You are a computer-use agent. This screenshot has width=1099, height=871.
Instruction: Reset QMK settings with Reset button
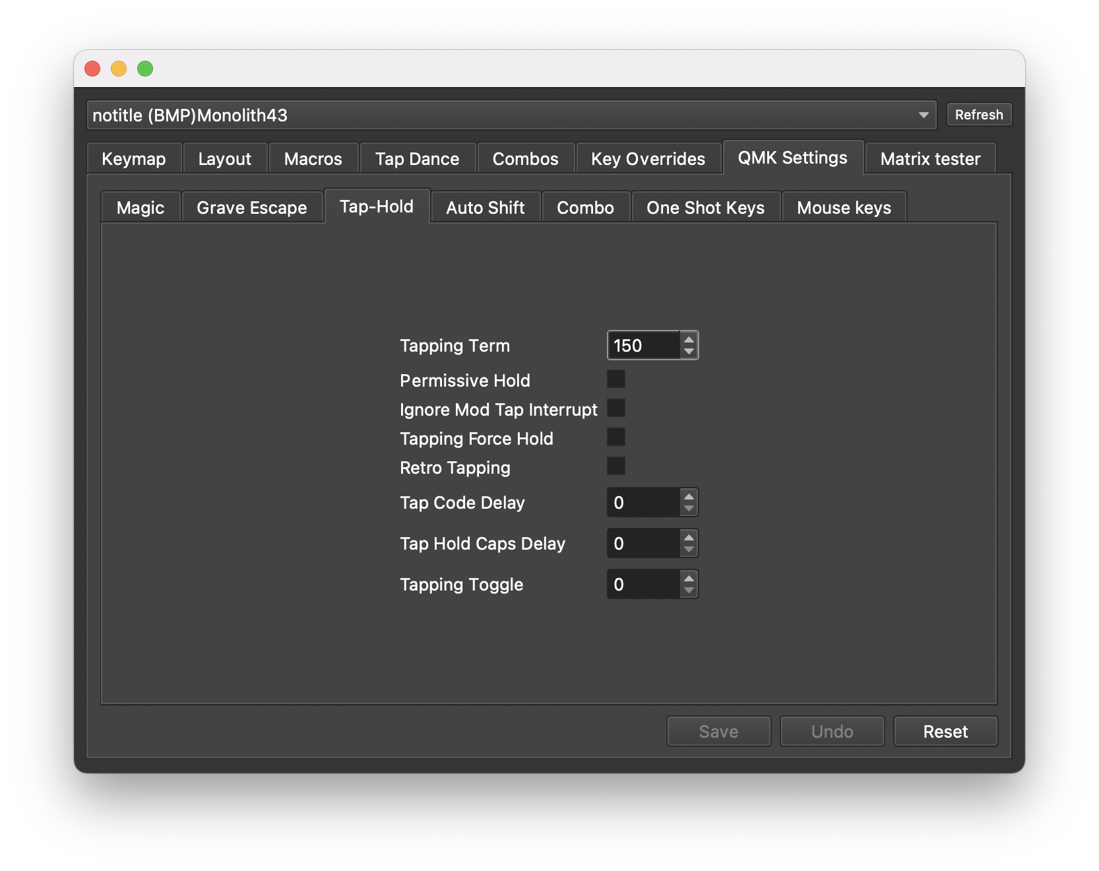(946, 732)
